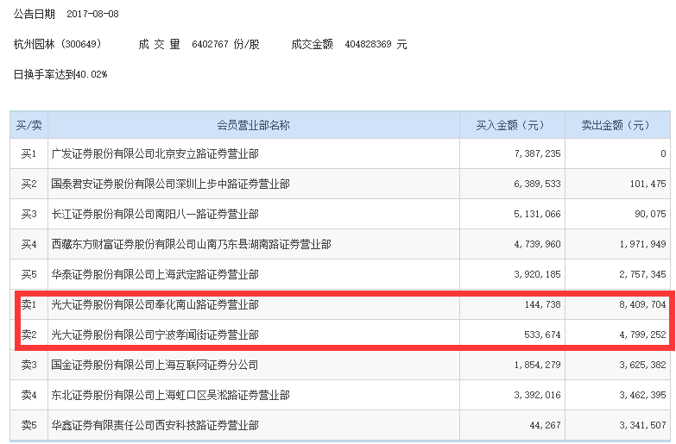Click buy amount 144,738

[543, 304]
